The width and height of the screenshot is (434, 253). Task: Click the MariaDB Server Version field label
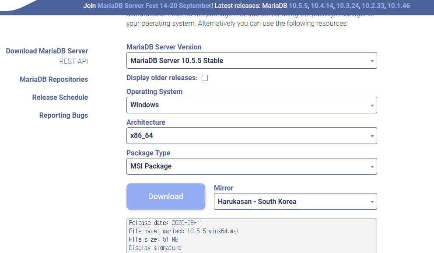pyautogui.click(x=164, y=47)
